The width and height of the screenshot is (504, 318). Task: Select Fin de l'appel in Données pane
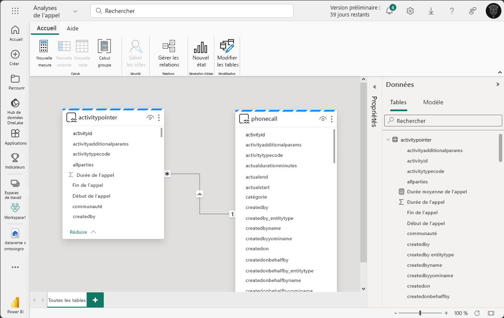pyautogui.click(x=422, y=212)
